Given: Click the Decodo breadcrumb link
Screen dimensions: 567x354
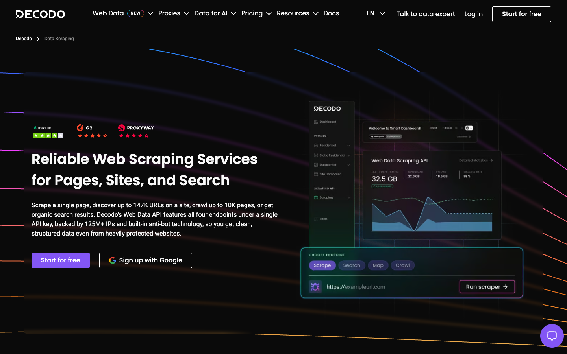Looking at the screenshot, I should (24, 39).
